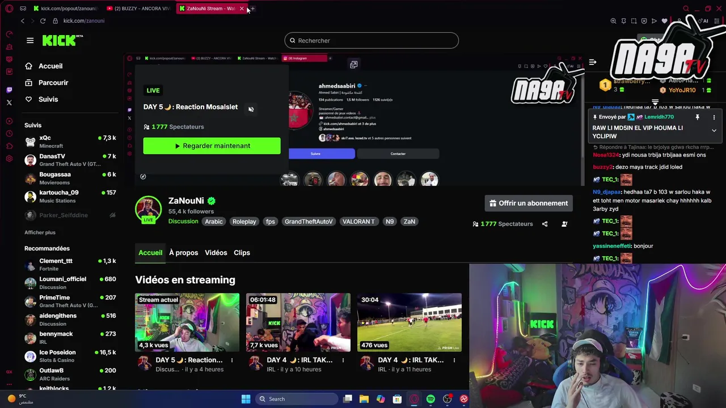Open the Kick hamburger menu
The image size is (726, 408).
point(30,40)
